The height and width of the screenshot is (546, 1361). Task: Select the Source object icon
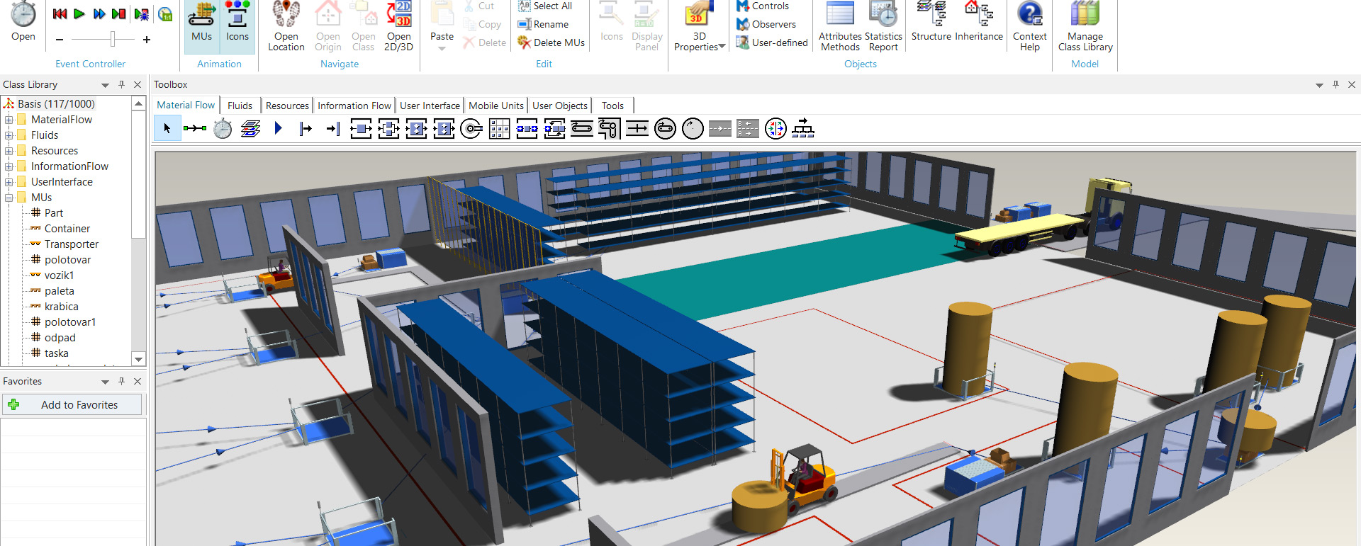pos(306,128)
